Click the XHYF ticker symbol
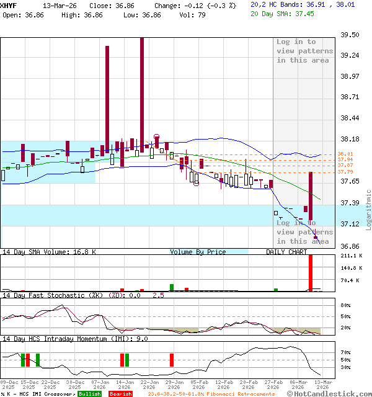The image size is (372, 397). click(x=8, y=4)
